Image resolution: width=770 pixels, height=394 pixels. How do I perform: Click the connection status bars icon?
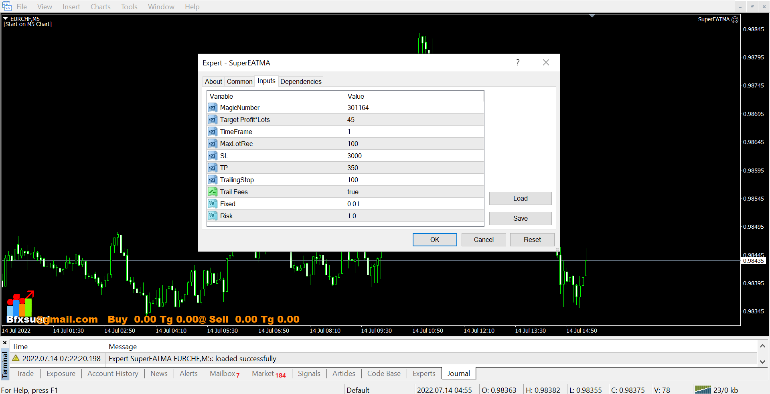(703, 390)
